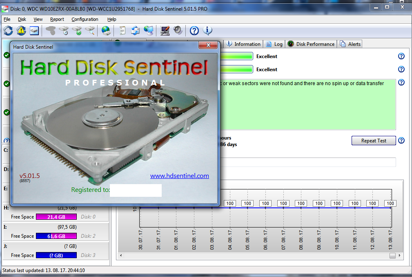Switch to the Alerts tab
Viewport: 412px width, 277px height.
click(x=350, y=44)
